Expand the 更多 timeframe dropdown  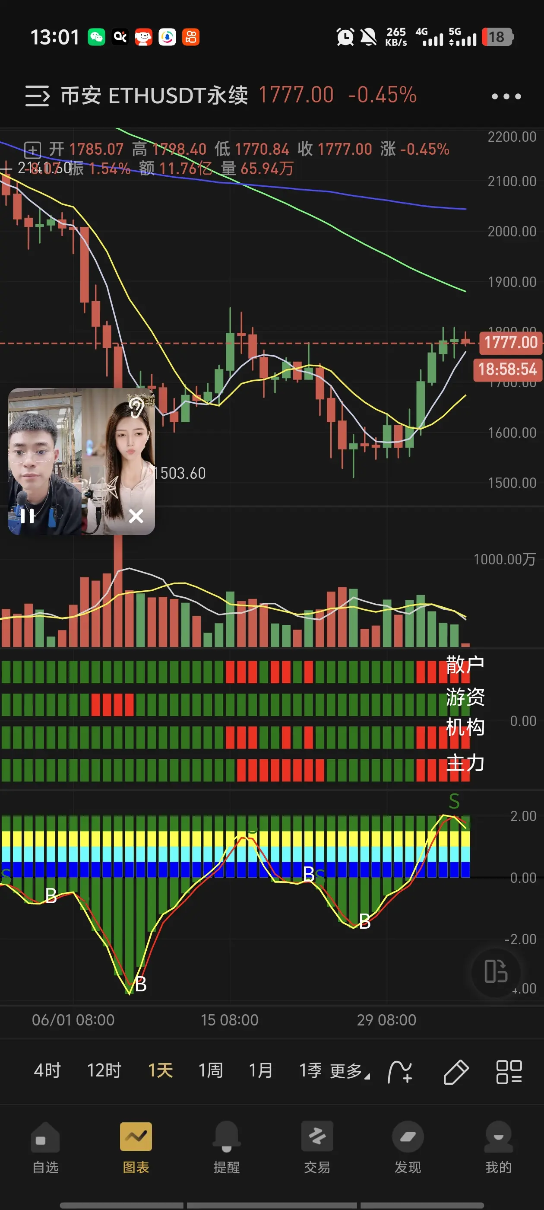[350, 1071]
